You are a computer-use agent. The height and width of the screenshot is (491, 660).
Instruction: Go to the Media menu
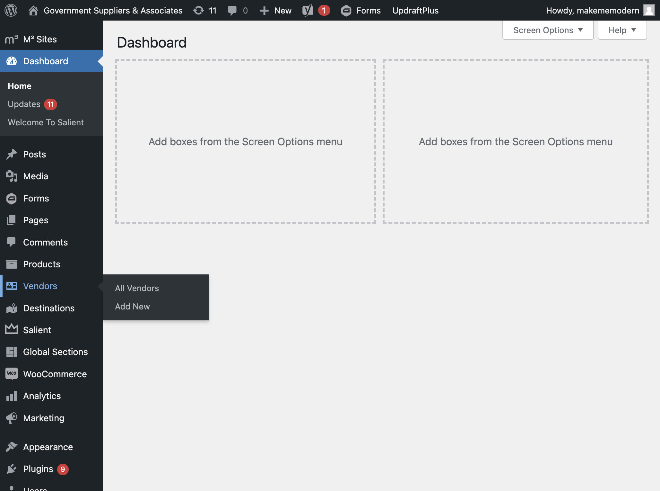pyautogui.click(x=36, y=176)
